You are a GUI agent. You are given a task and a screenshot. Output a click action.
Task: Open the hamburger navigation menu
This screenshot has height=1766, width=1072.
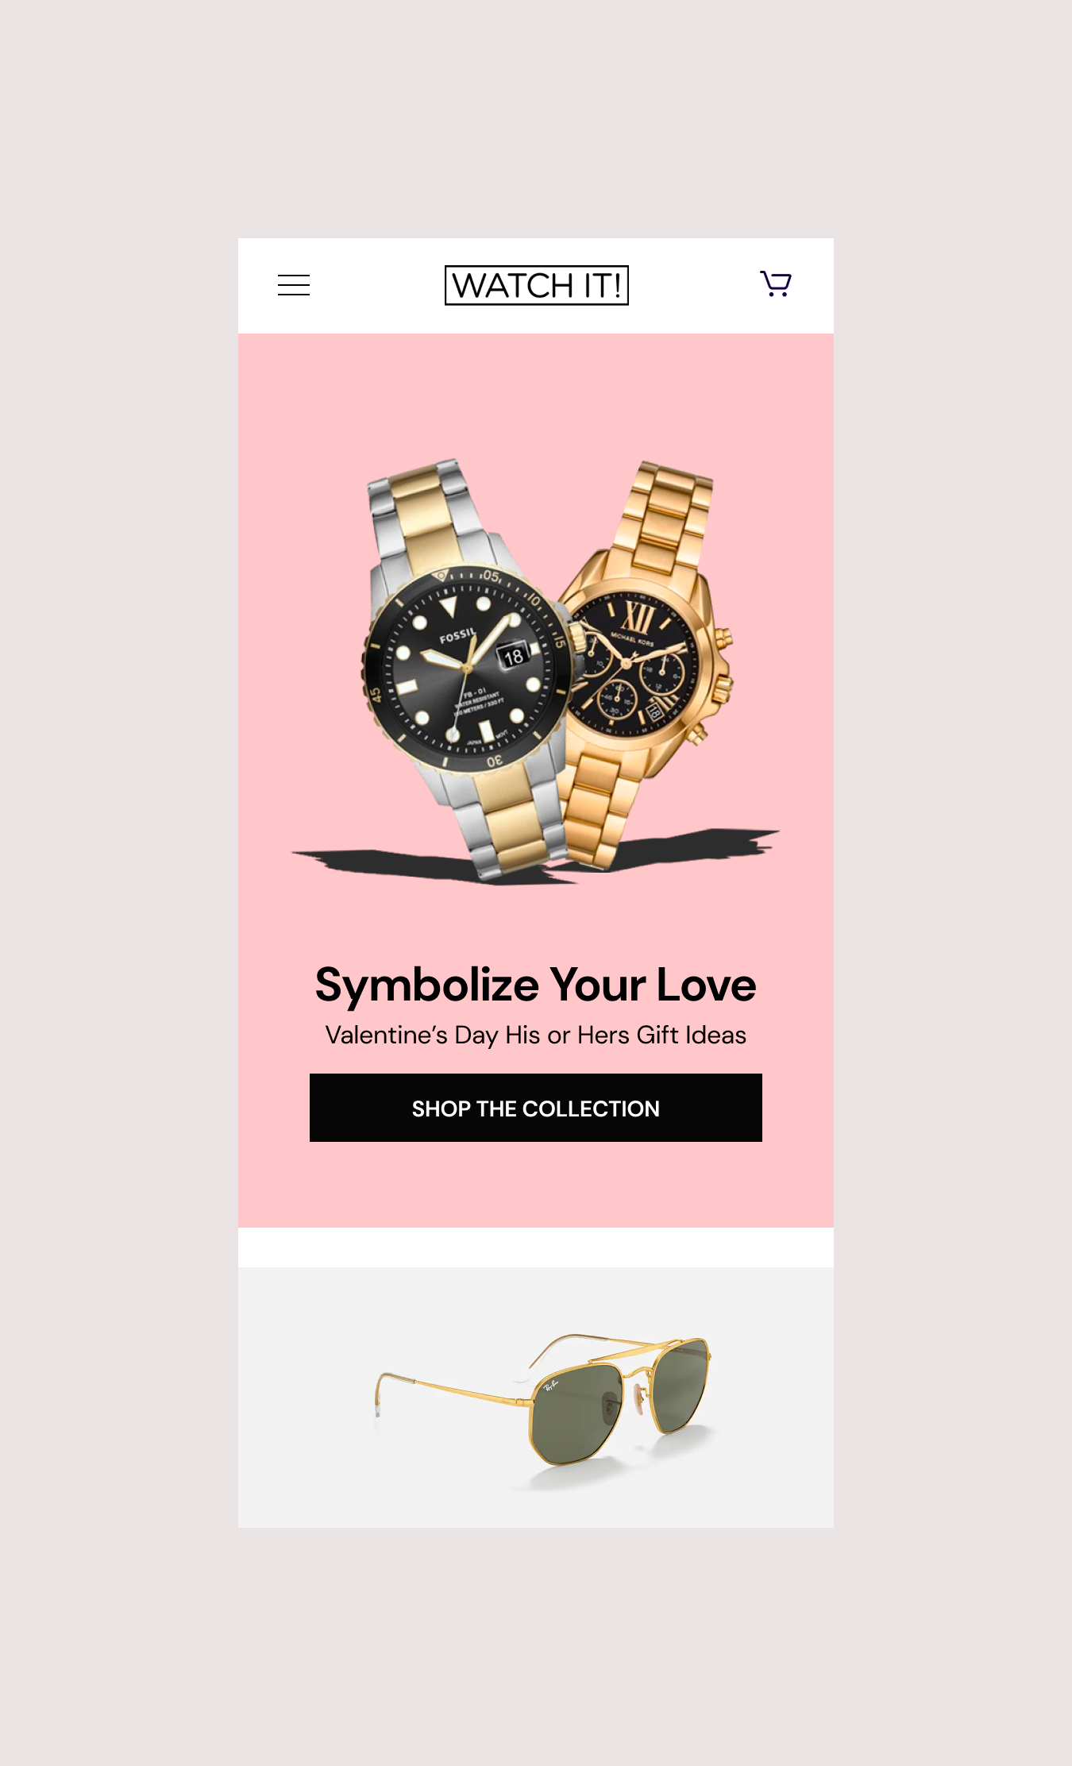coord(294,285)
